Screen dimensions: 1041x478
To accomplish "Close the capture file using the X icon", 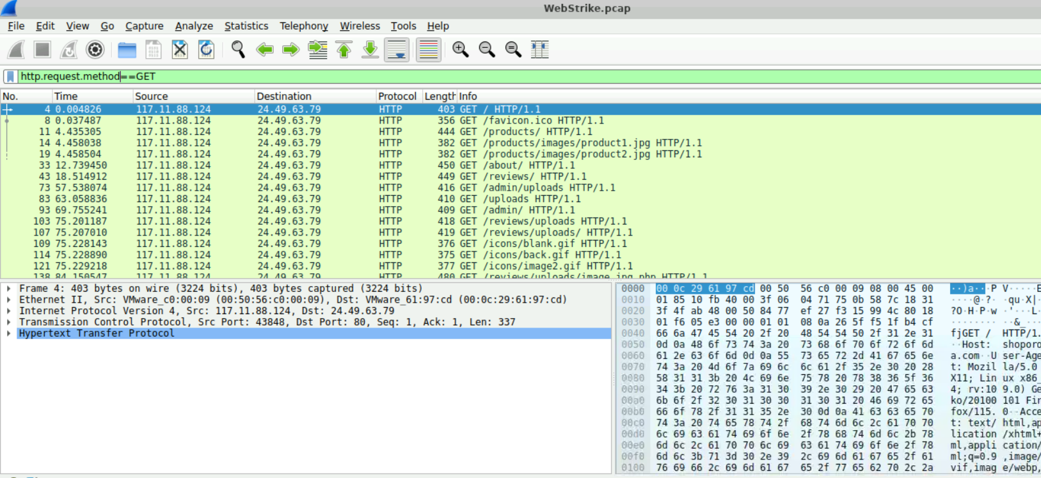I will (x=180, y=50).
